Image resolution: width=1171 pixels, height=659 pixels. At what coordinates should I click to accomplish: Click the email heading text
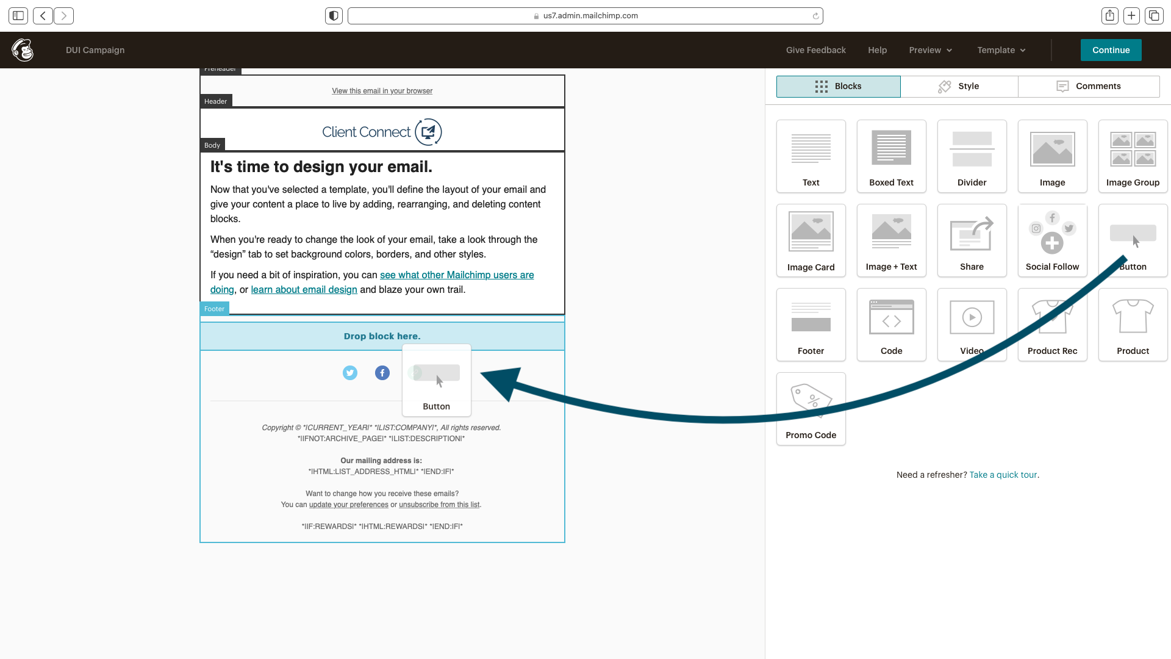[321, 167]
